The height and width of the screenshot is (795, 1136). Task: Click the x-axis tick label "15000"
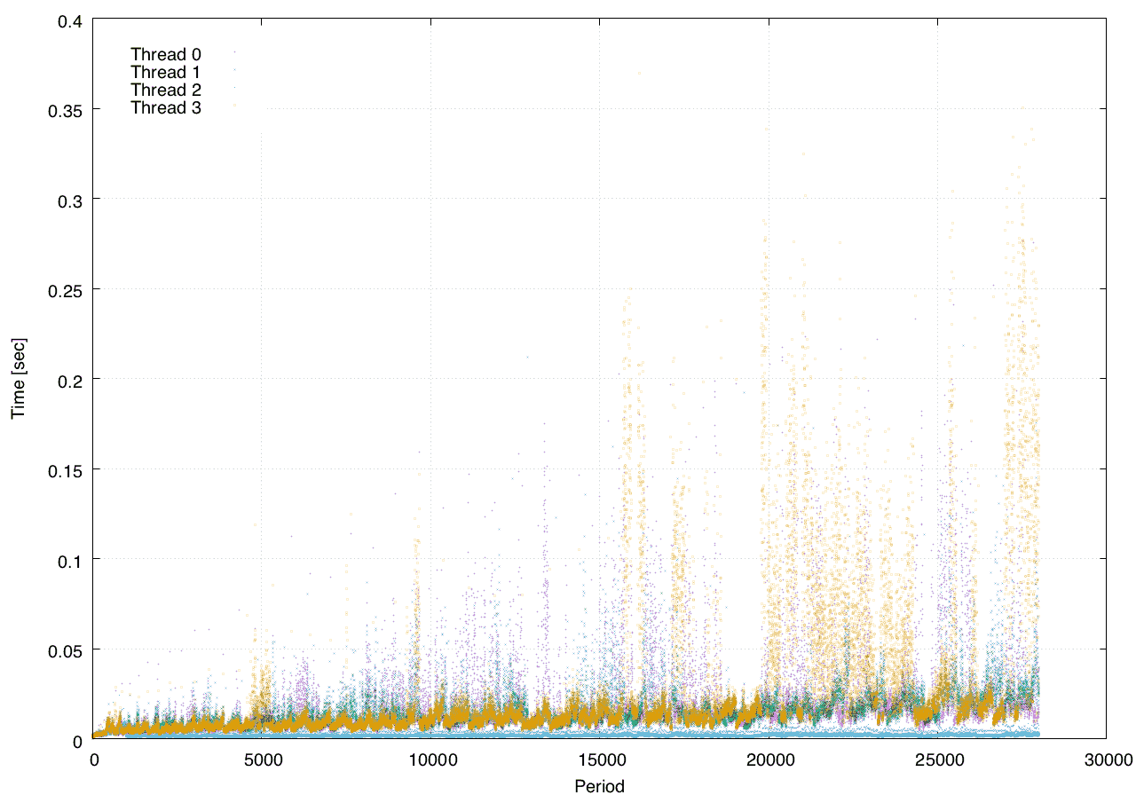600,759
